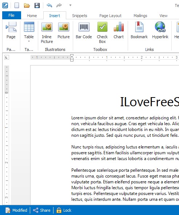Insert a Chart
Screen dimensions: 179x215
(119, 31)
